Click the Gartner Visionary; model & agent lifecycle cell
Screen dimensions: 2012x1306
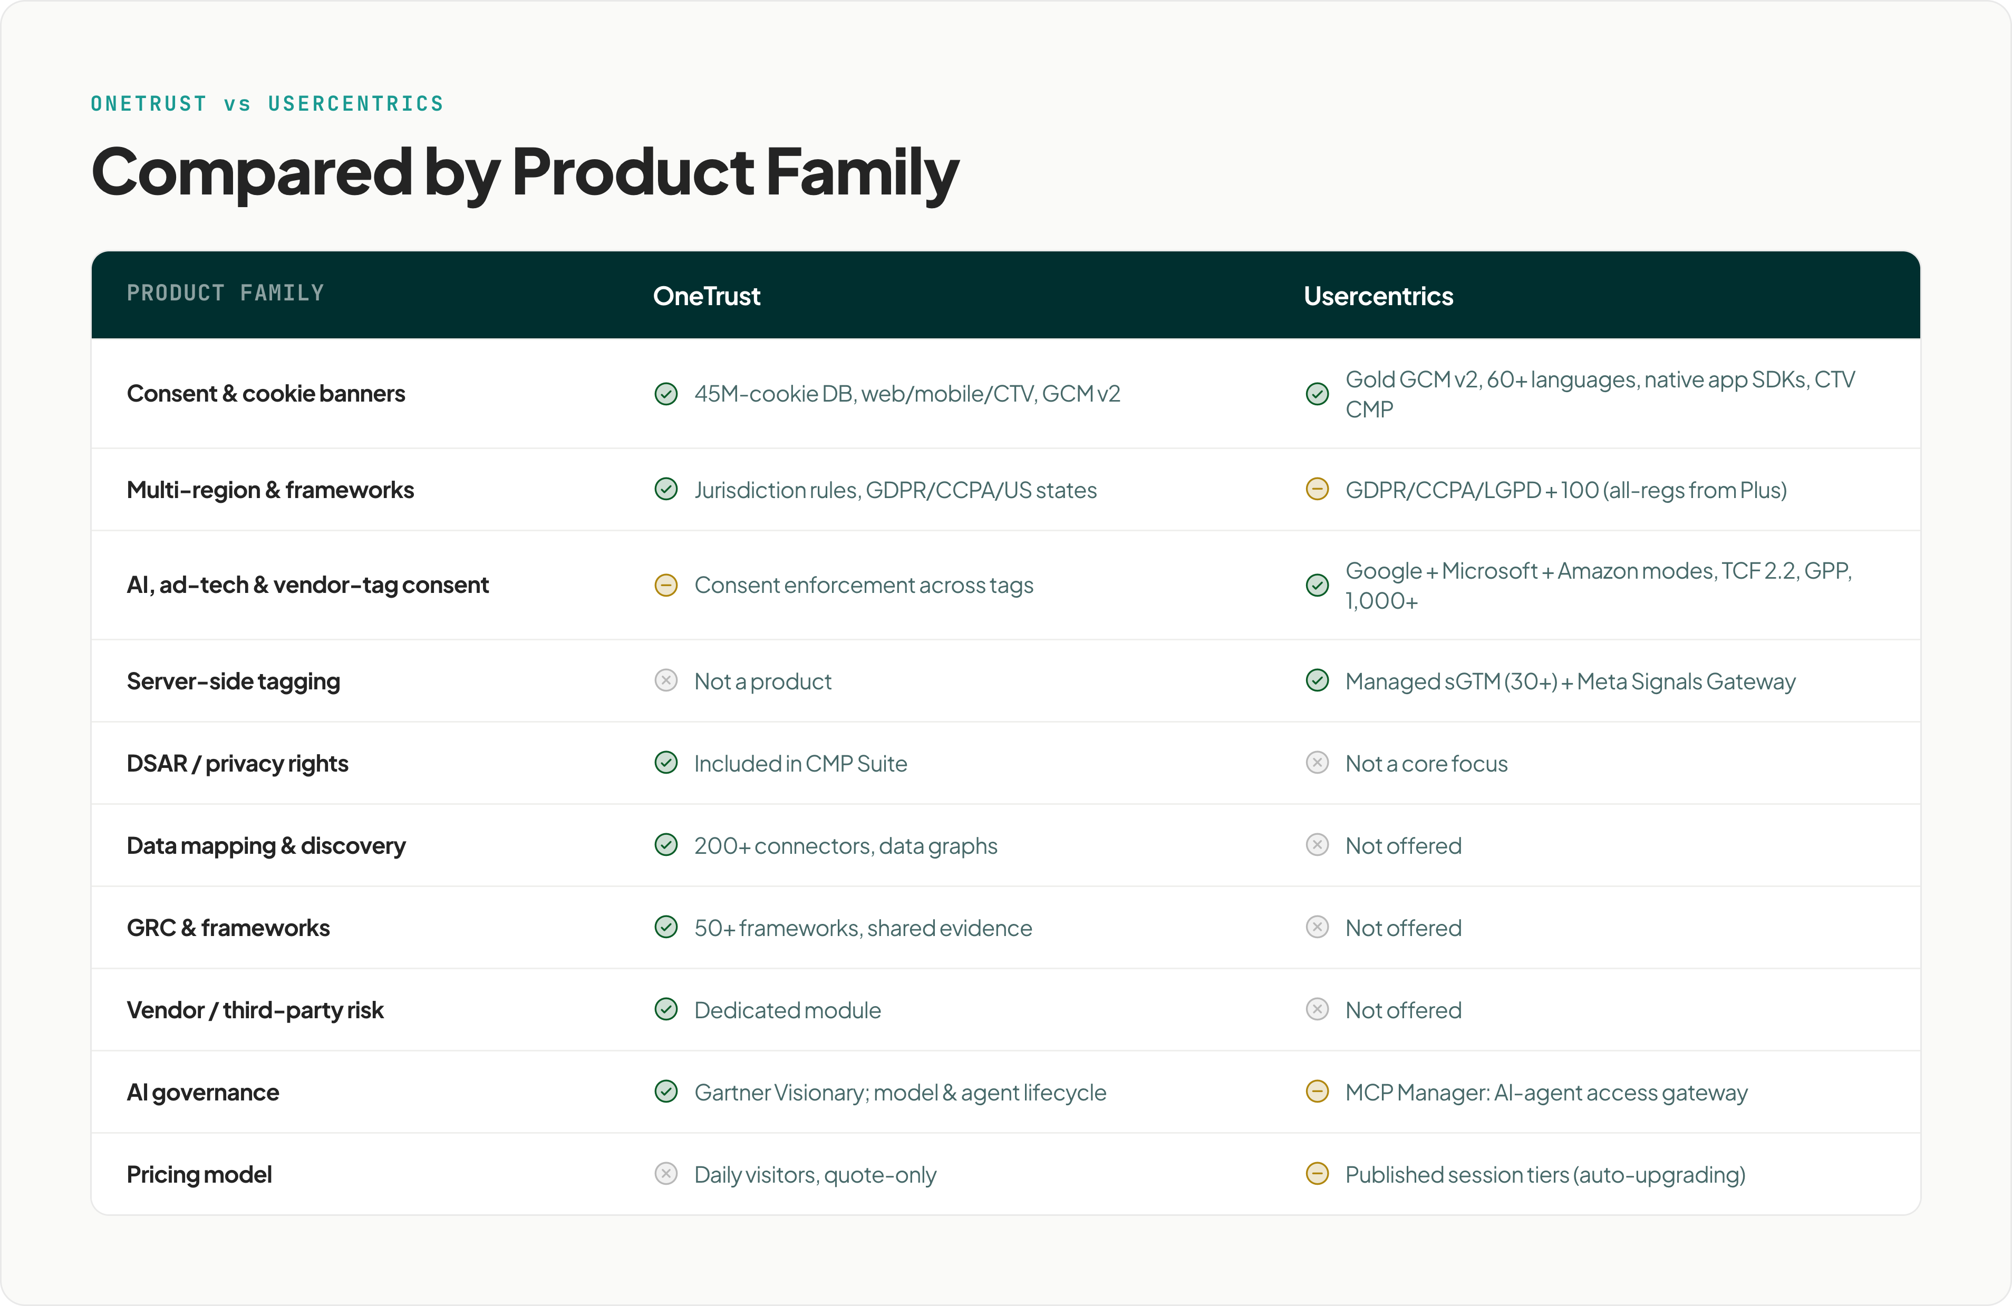click(x=901, y=1092)
